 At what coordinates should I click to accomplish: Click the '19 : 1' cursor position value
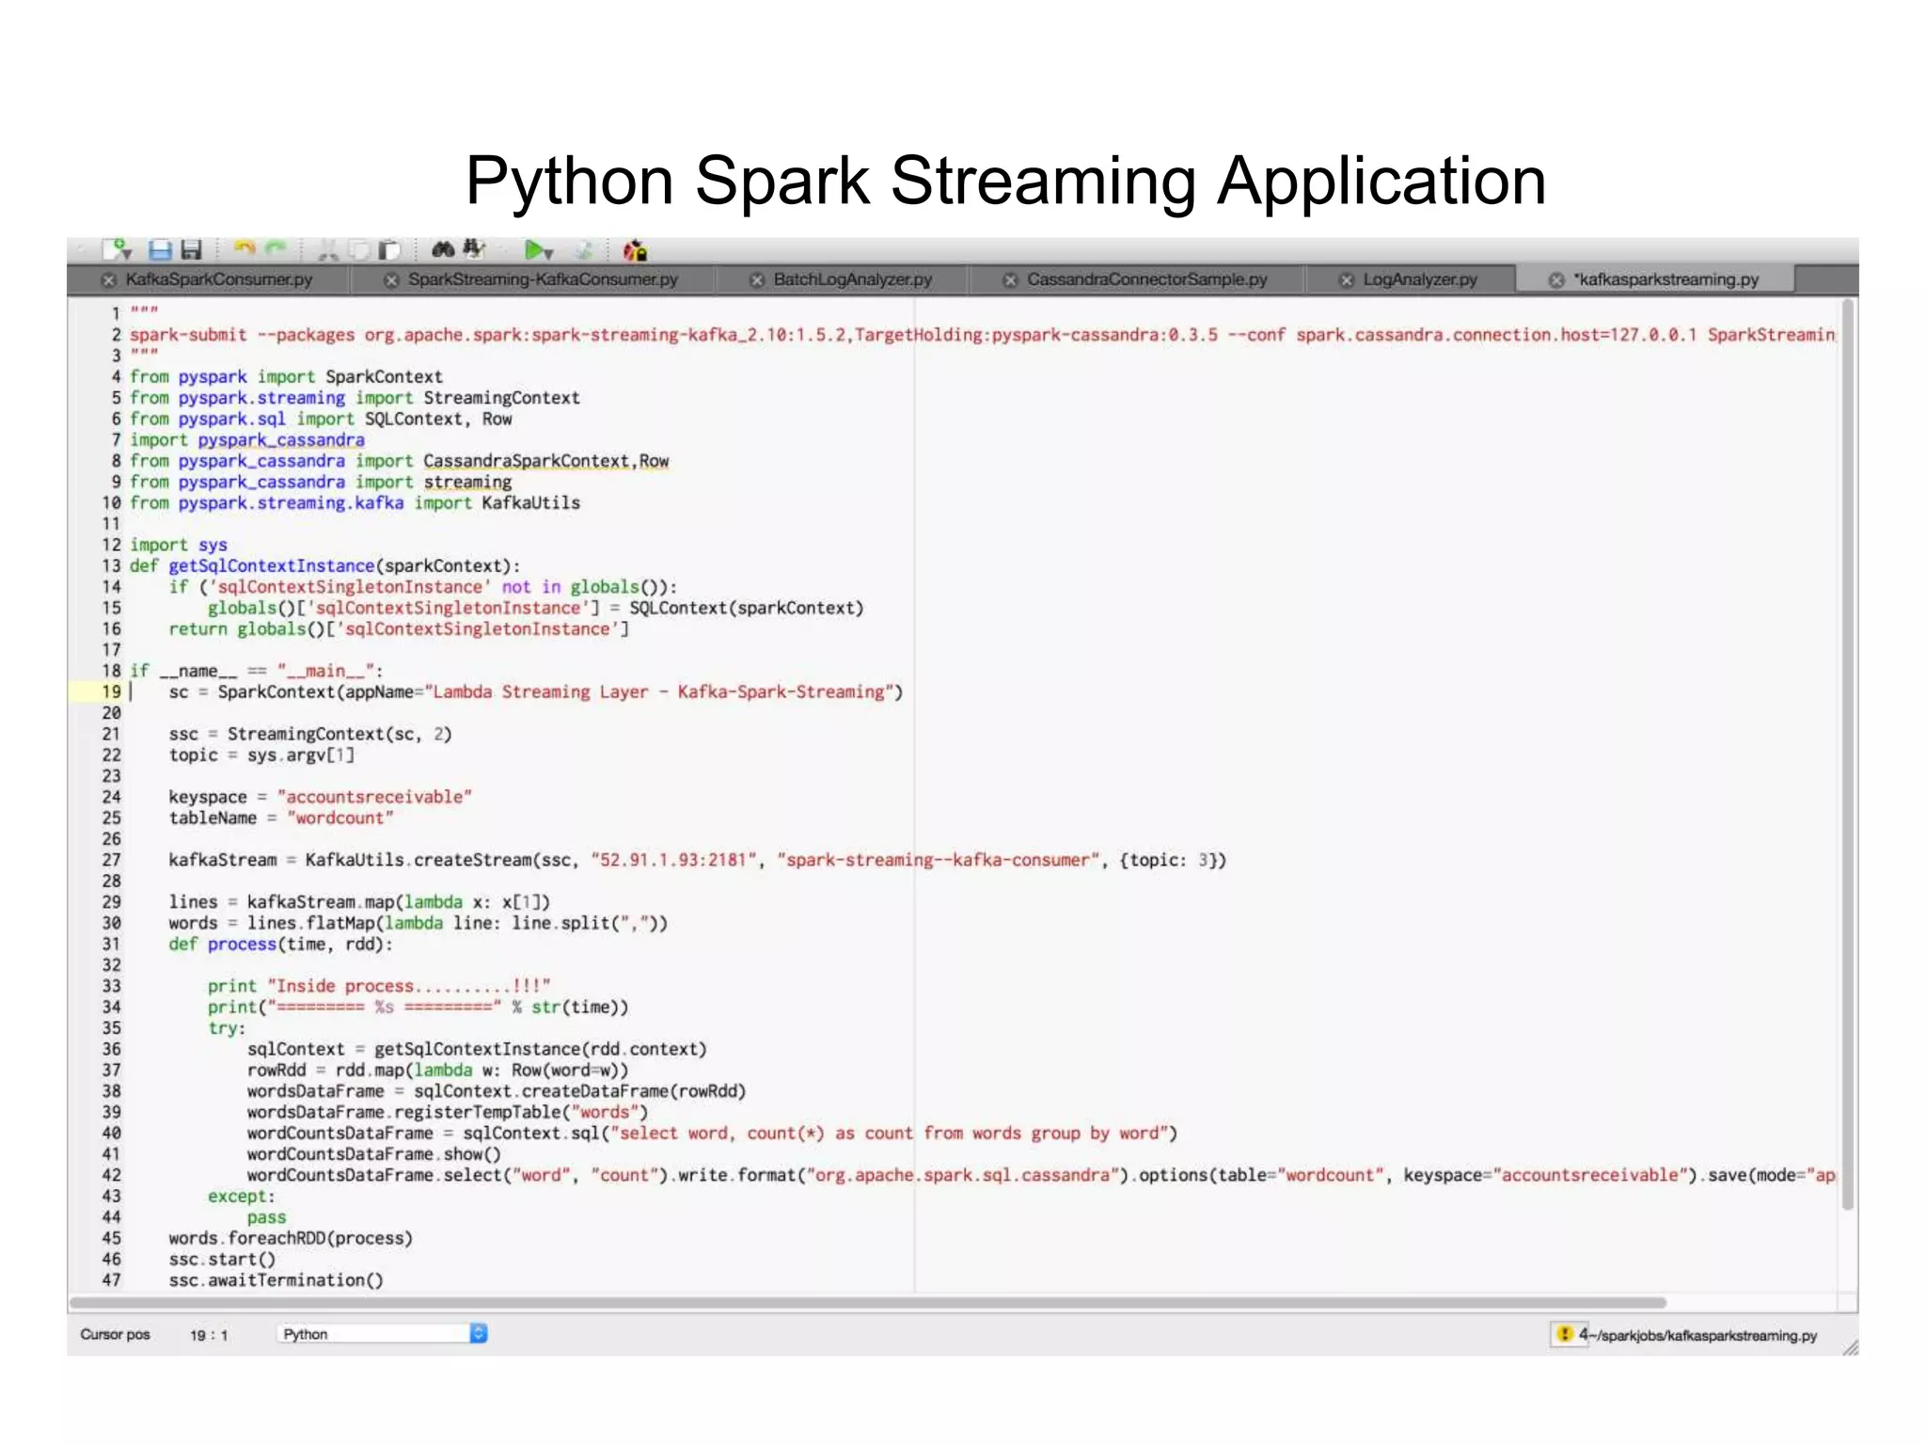point(209,1335)
